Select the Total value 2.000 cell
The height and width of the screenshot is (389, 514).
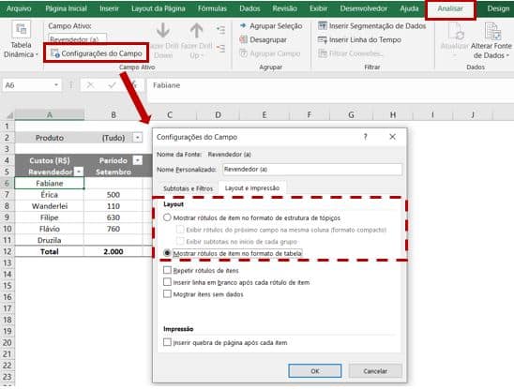point(113,252)
